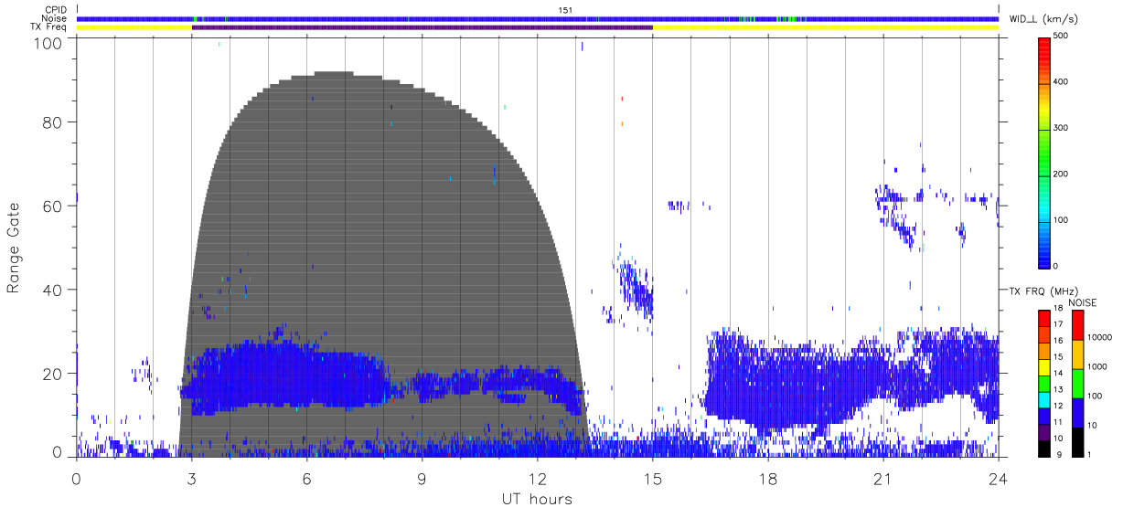
Task: Click the Noise row label
Action: pos(56,18)
